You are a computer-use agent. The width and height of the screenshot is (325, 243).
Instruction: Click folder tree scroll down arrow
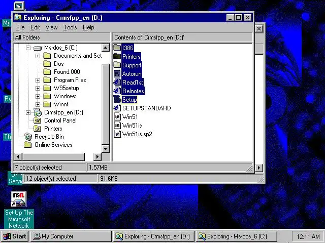coord(105,148)
